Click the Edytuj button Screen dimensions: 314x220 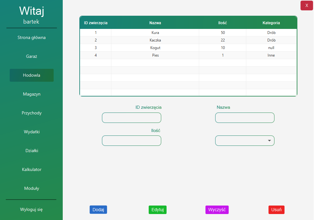[157, 210]
